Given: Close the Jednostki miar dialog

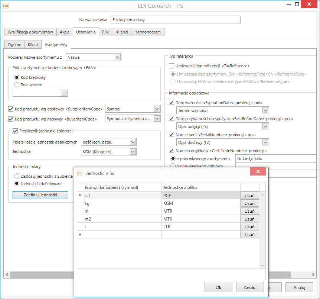Looking at the screenshot, I should point(258,171).
